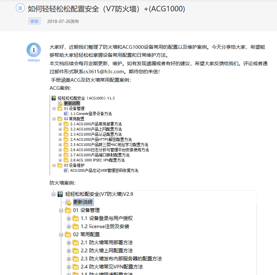Expand 2.5 跨三层MAC地址学习配置方法
Image resolution: width=277 pixels, height=275 pixels.
(x=60, y=145)
